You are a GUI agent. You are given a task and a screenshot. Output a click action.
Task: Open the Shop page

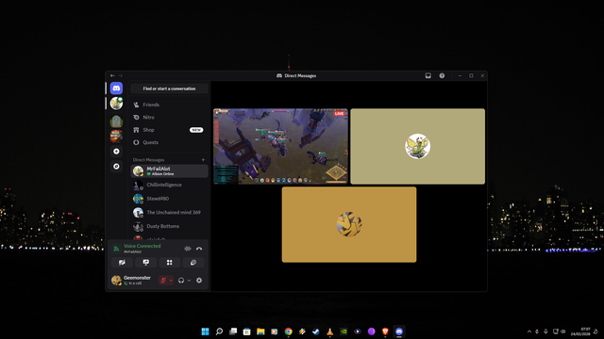coord(169,130)
